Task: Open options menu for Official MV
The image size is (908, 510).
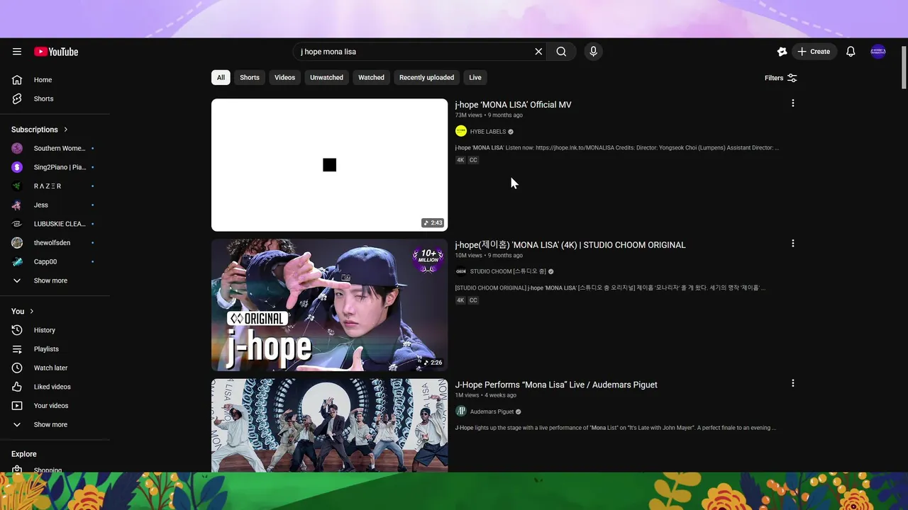Action: point(792,103)
